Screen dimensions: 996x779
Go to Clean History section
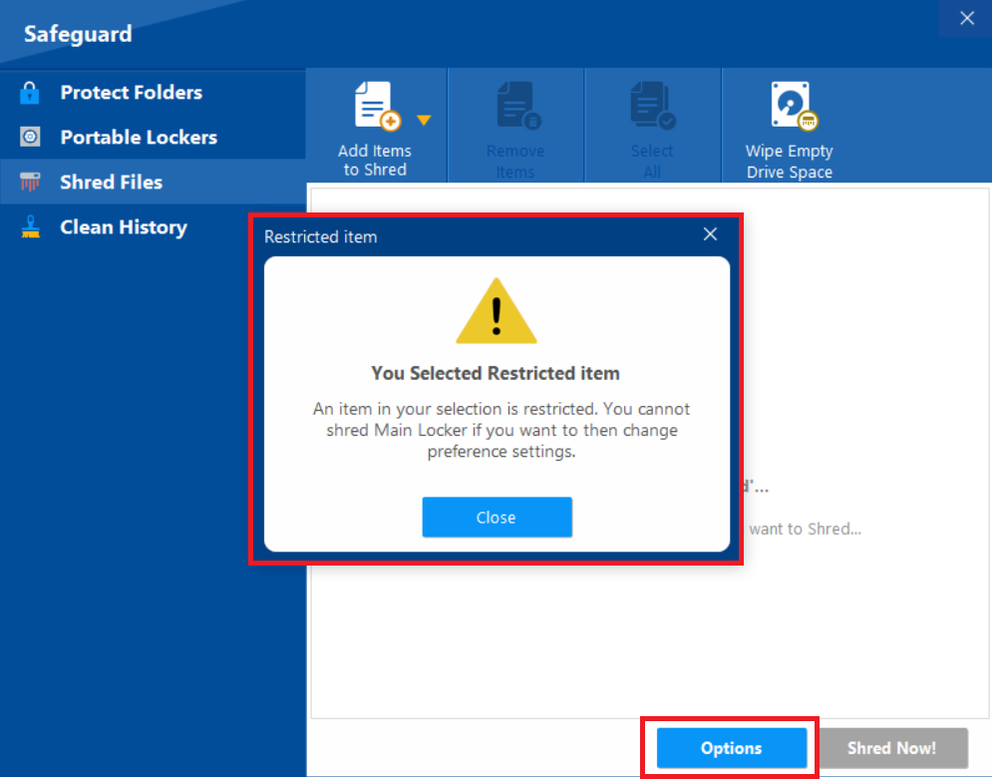pos(153,226)
